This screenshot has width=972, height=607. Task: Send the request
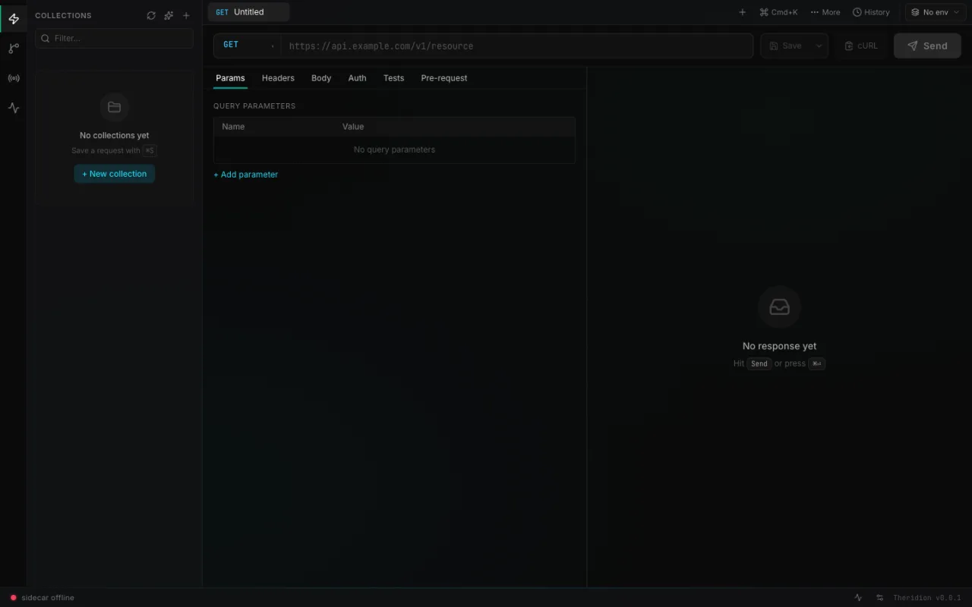click(927, 46)
